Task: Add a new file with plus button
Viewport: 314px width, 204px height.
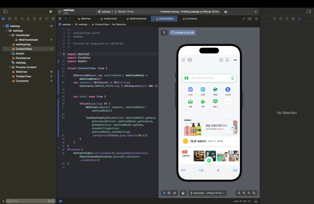Action: pyautogui.click(x=3, y=201)
